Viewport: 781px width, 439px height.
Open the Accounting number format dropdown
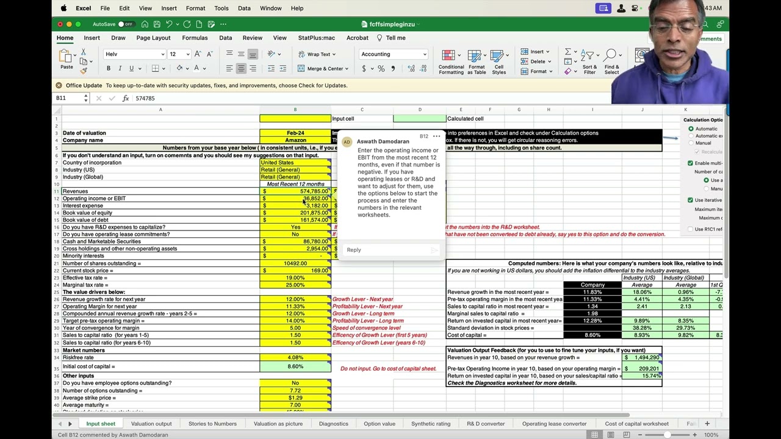[425, 54]
